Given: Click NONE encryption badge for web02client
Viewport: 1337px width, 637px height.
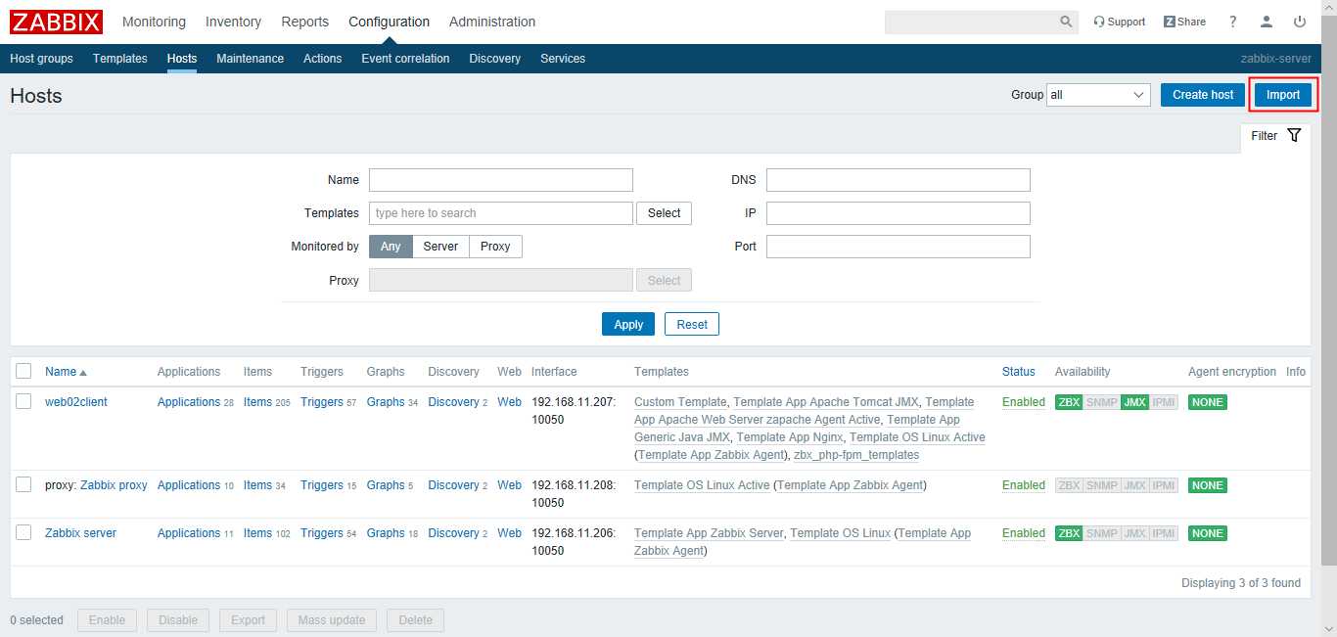Looking at the screenshot, I should click(x=1207, y=402).
